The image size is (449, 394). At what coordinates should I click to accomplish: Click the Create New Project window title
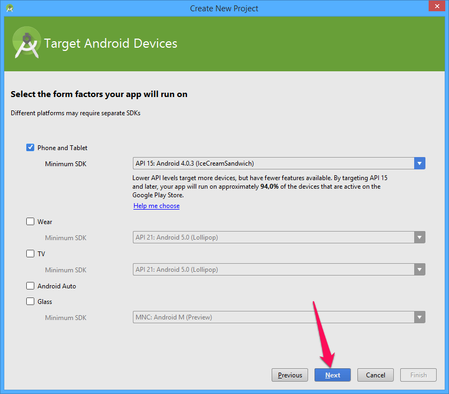[x=224, y=9]
